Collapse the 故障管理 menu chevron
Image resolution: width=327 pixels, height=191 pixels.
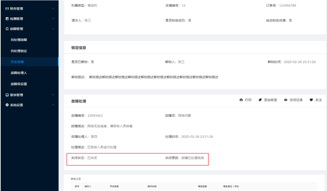53,29
